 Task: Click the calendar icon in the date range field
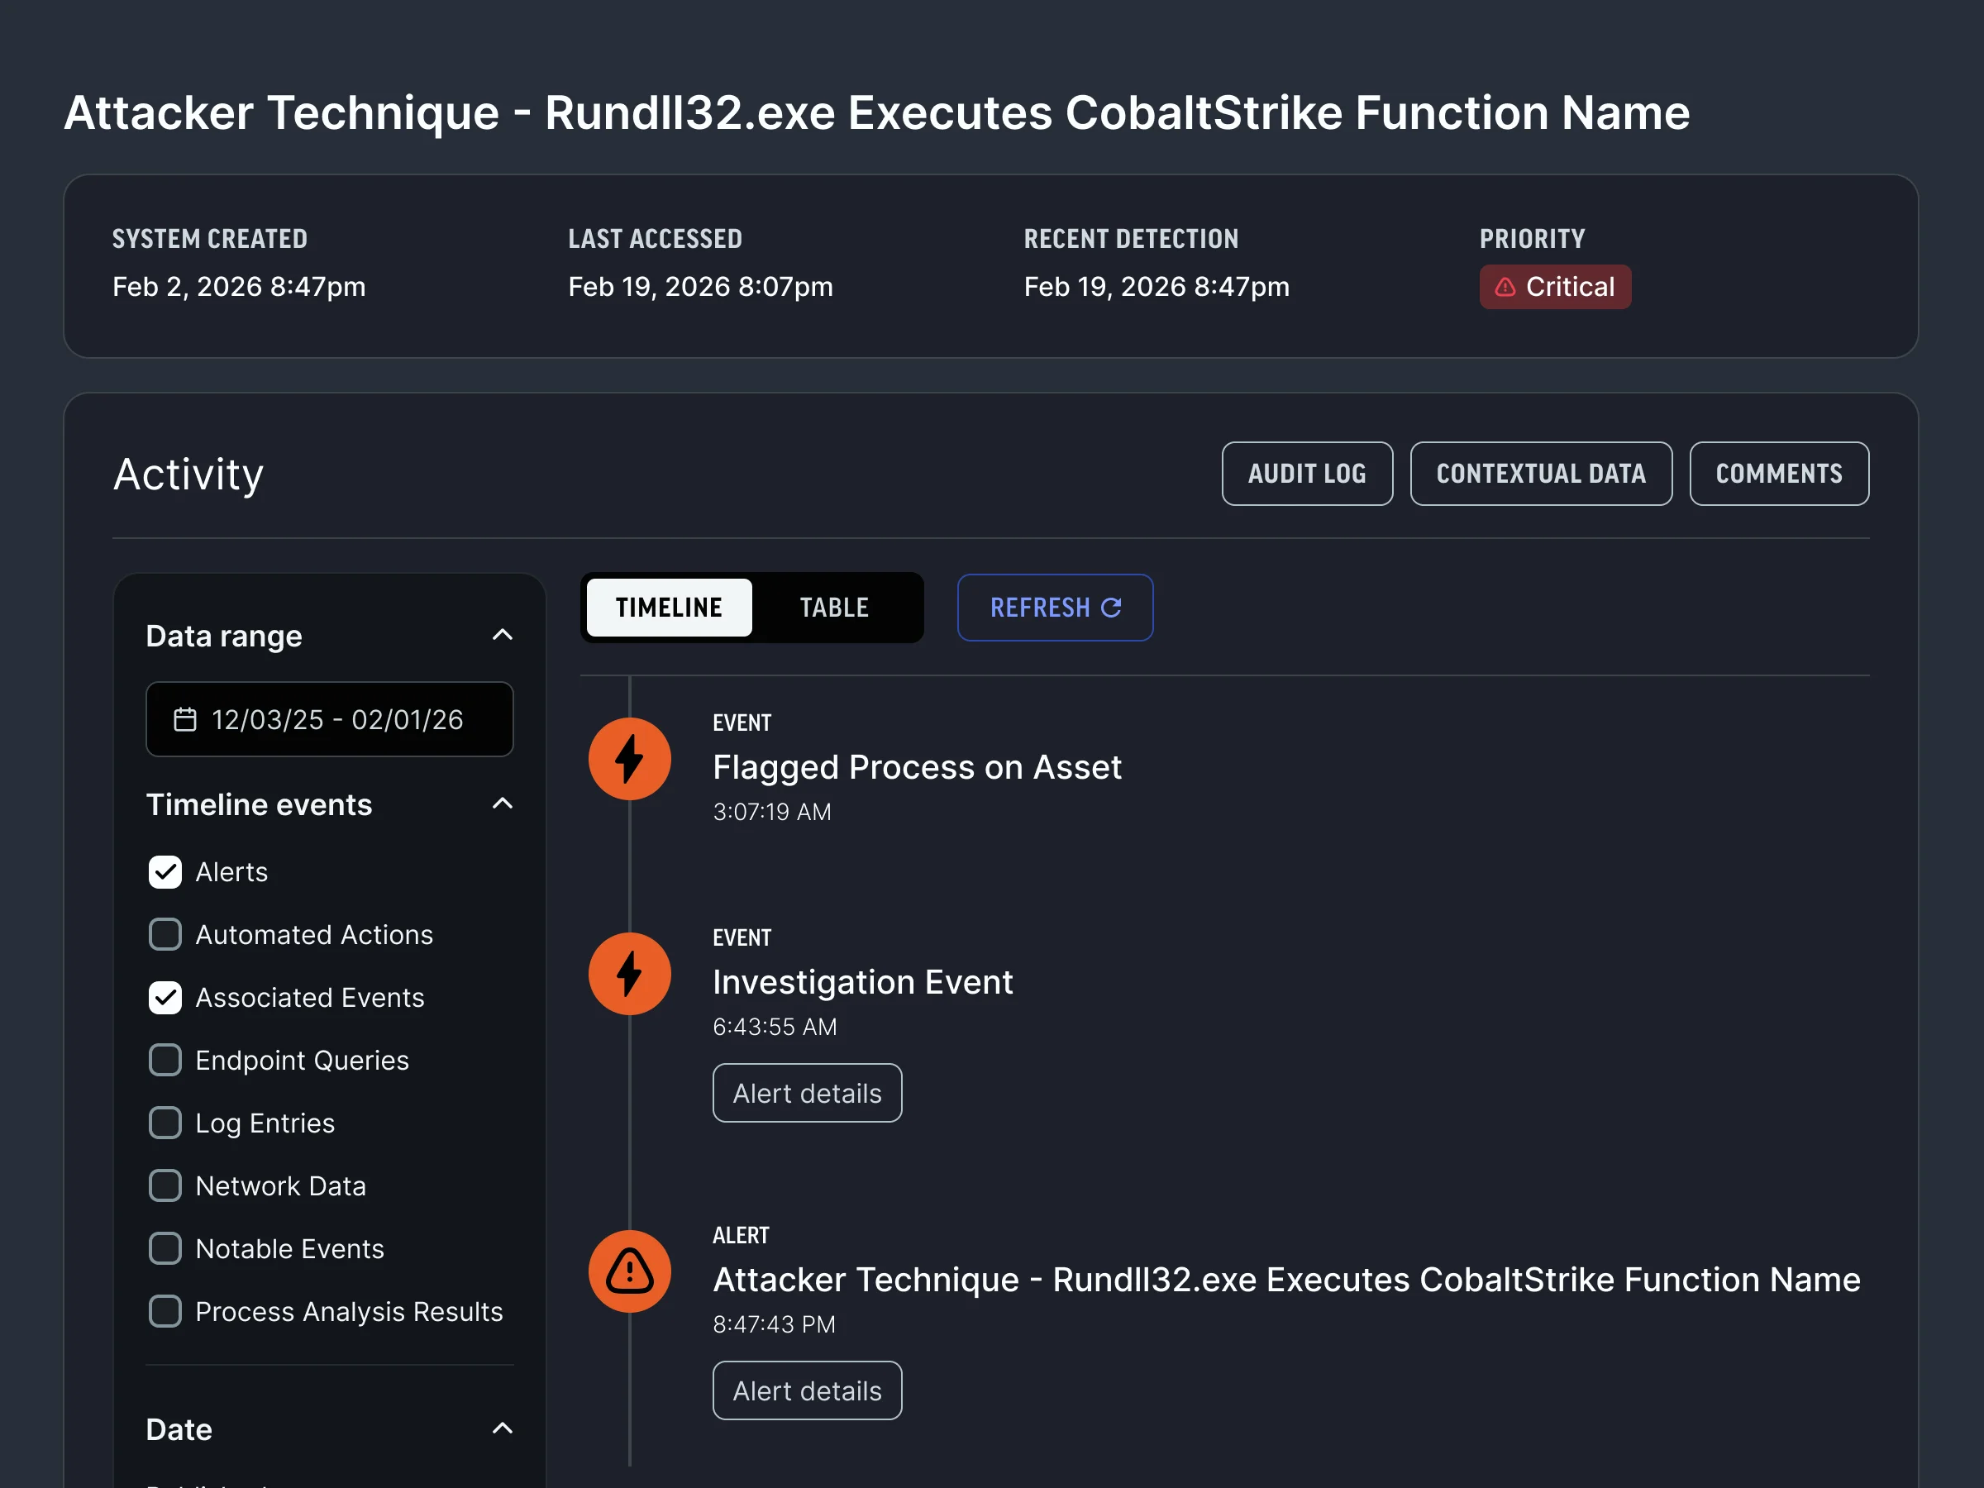(185, 719)
